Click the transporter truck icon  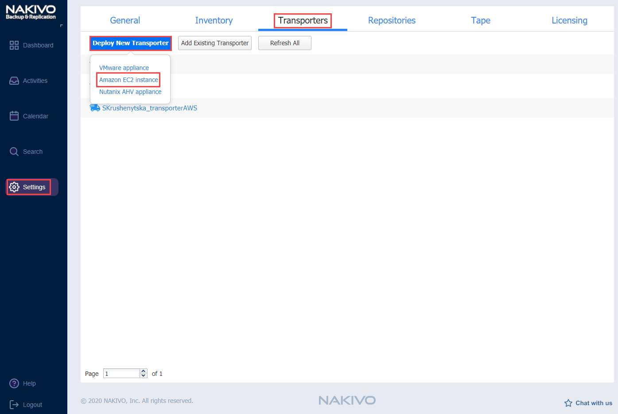click(x=95, y=108)
